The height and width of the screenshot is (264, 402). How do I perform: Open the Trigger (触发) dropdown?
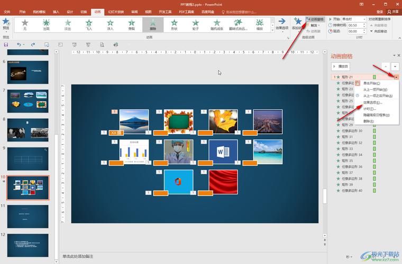click(314, 25)
